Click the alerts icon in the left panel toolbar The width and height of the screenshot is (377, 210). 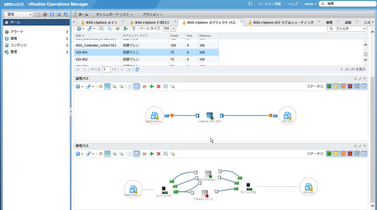pyautogui.click(x=45, y=15)
